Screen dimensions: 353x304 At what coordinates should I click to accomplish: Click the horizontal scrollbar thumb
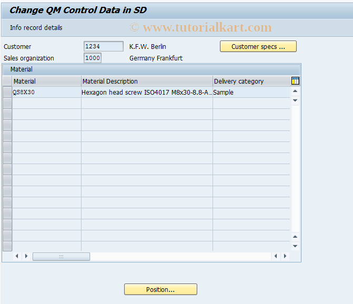pyautogui.click(x=61, y=256)
